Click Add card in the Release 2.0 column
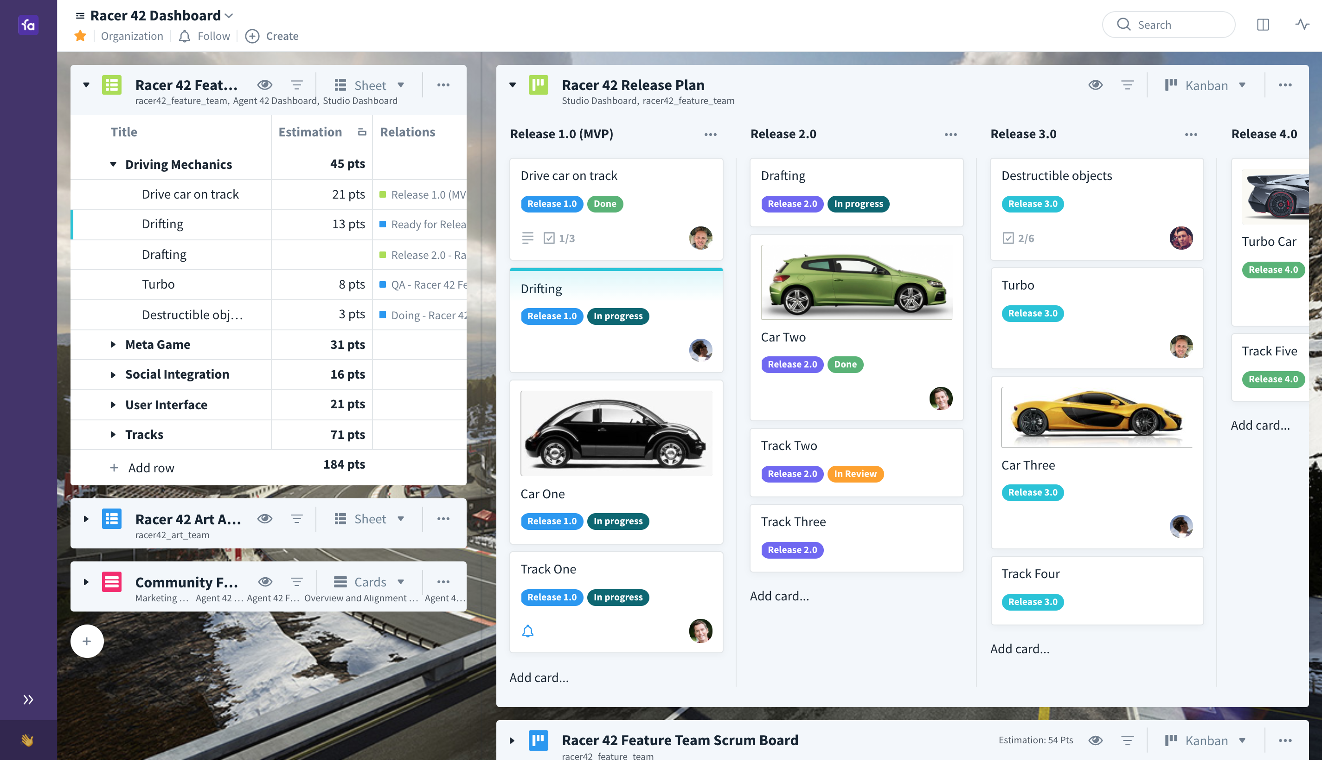The height and width of the screenshot is (760, 1322). (779, 596)
